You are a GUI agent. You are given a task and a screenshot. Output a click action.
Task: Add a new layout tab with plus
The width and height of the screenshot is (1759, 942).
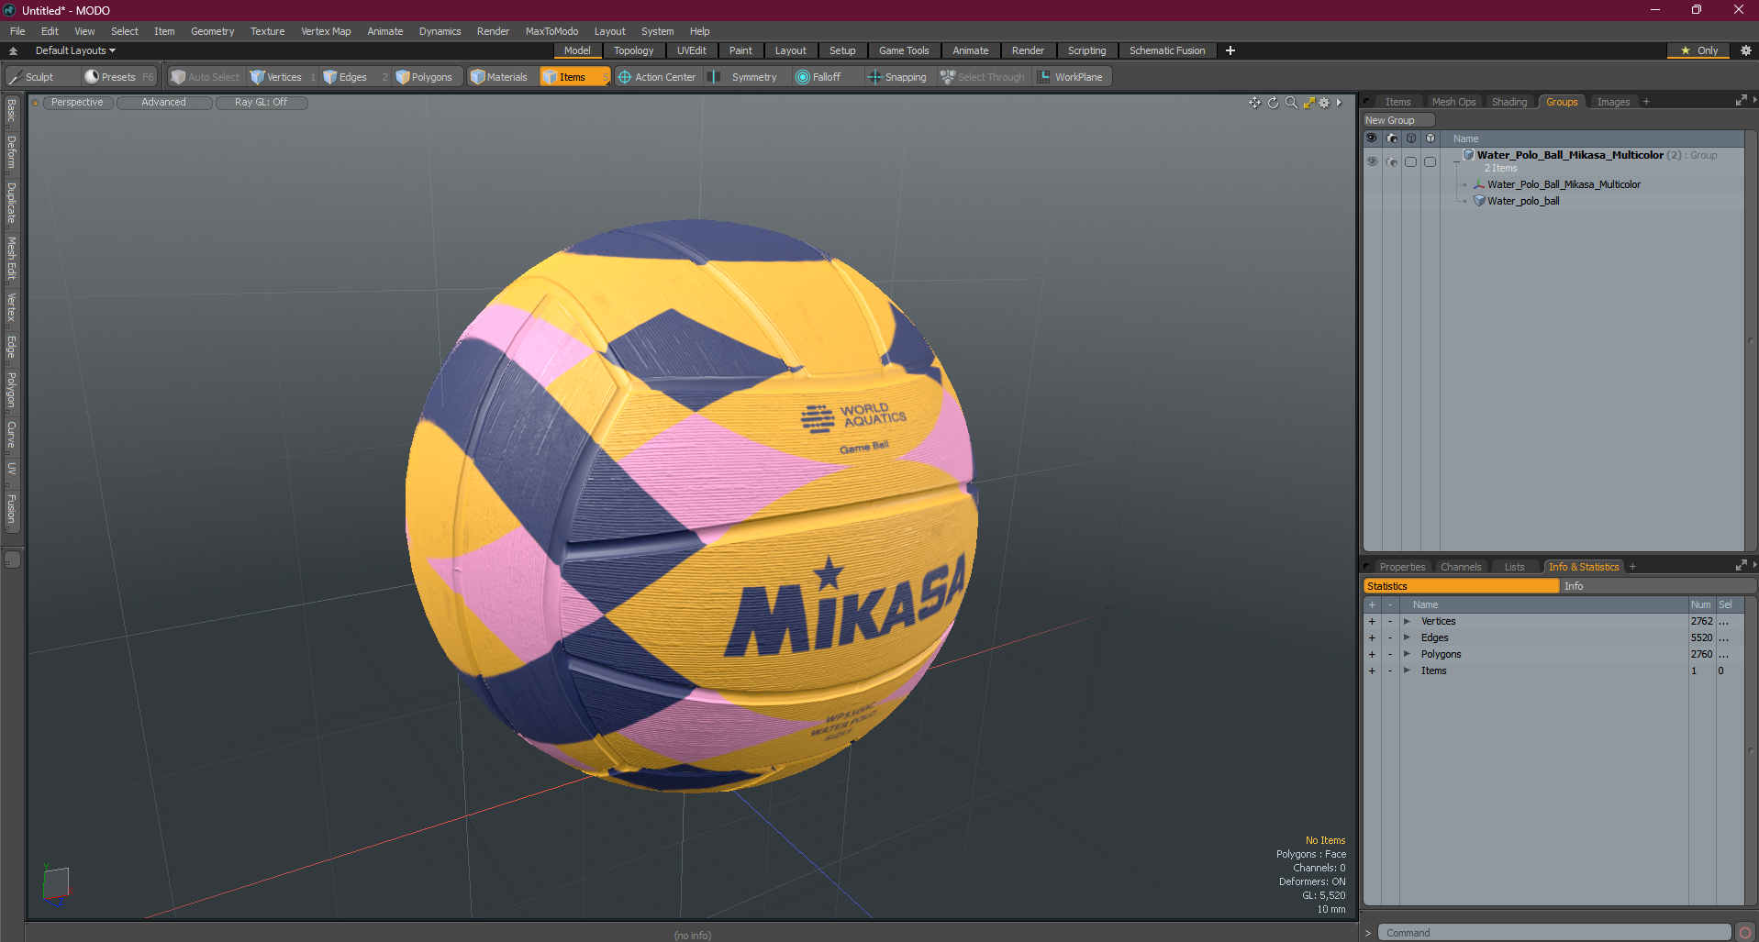coord(1230,50)
